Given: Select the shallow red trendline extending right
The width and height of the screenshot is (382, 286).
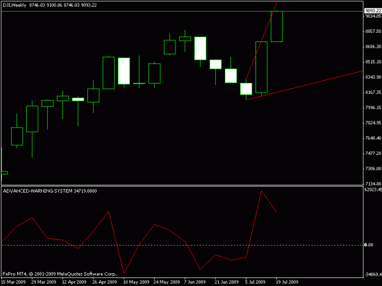Looking at the screenshot, I should (x=304, y=85).
